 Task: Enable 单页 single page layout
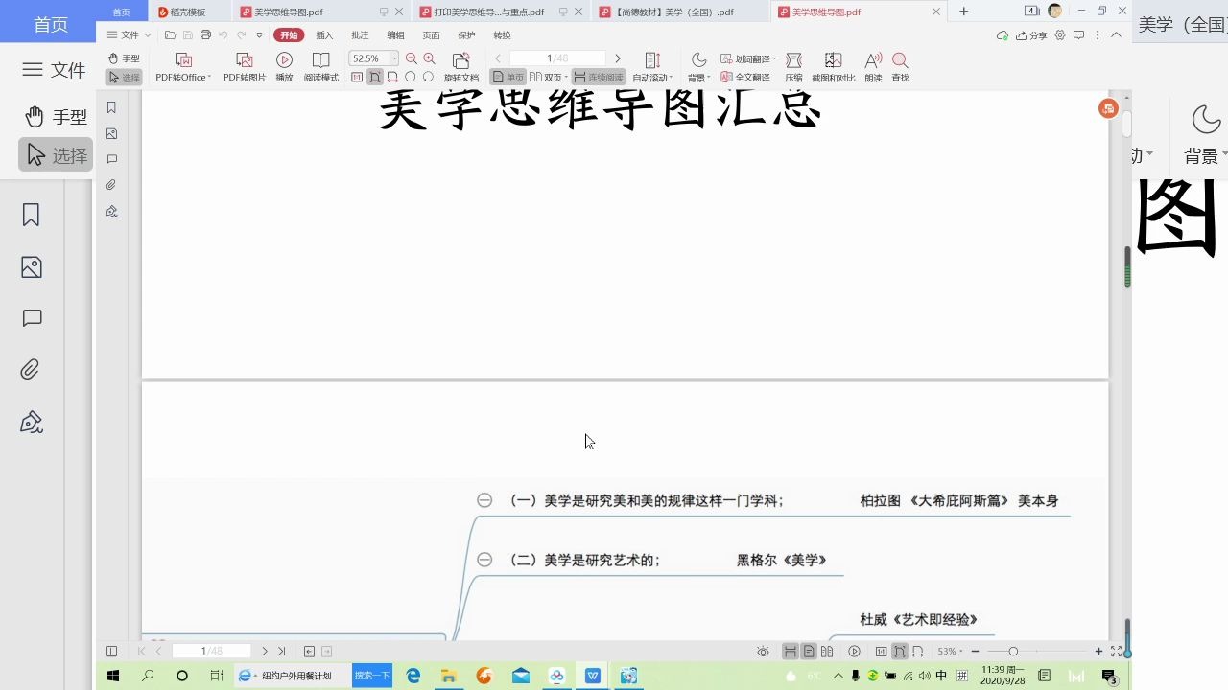point(508,77)
